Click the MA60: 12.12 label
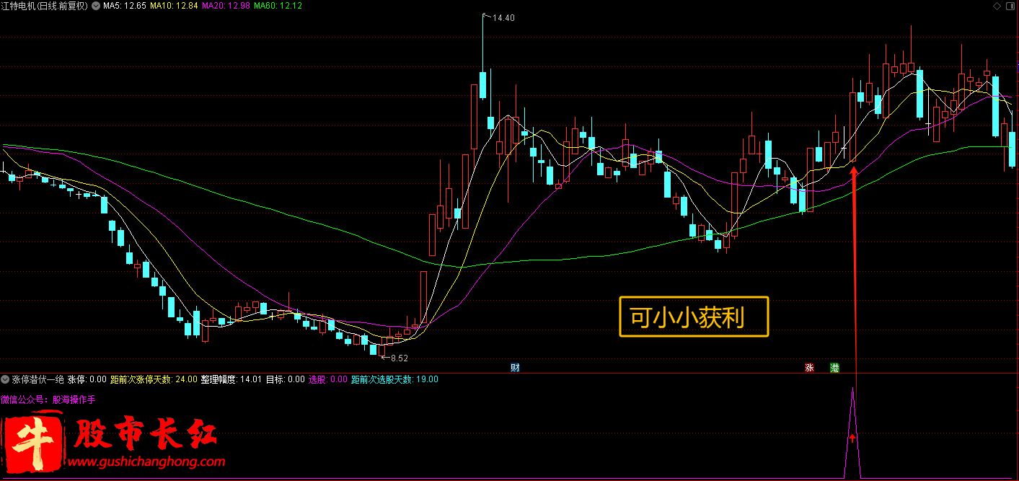Screen dimensions: 1019x481 (278, 6)
